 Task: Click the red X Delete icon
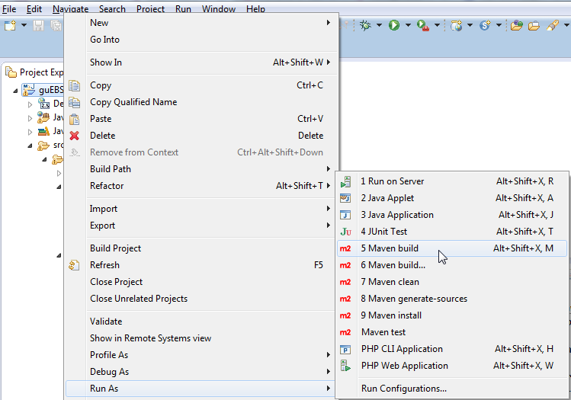click(x=74, y=136)
